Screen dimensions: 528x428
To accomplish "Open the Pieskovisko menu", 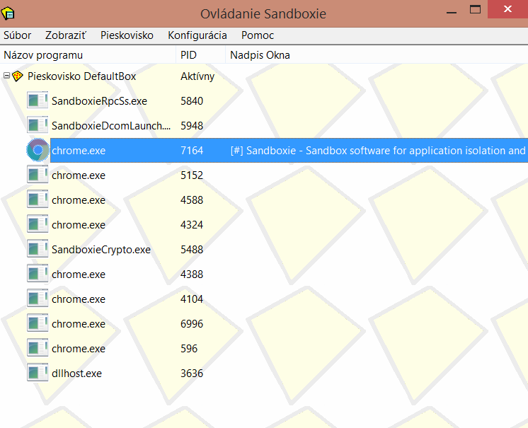I will tap(127, 35).
